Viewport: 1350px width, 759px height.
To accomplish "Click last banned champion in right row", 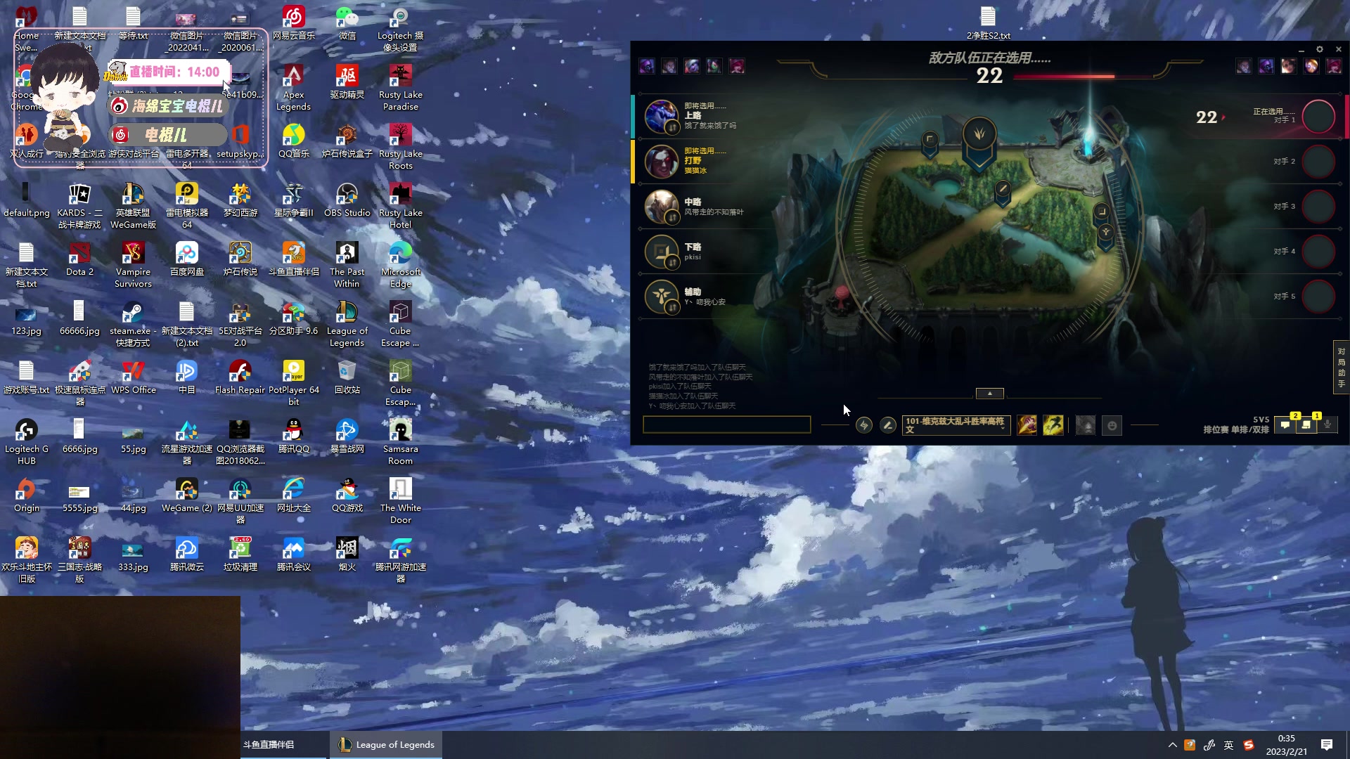I will (1334, 66).
